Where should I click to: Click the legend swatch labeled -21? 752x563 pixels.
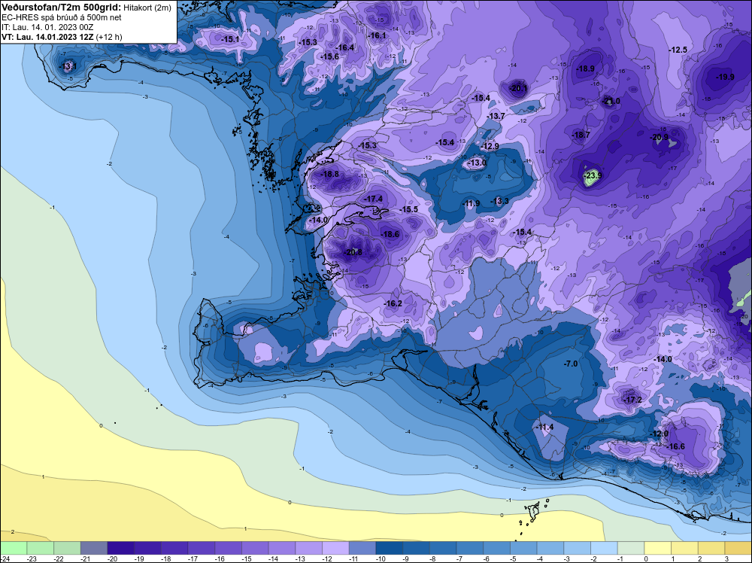click(94, 548)
